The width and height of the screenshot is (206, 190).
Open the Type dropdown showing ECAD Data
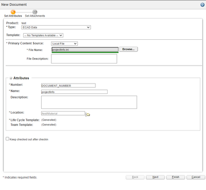pyautogui.click(x=56, y=27)
